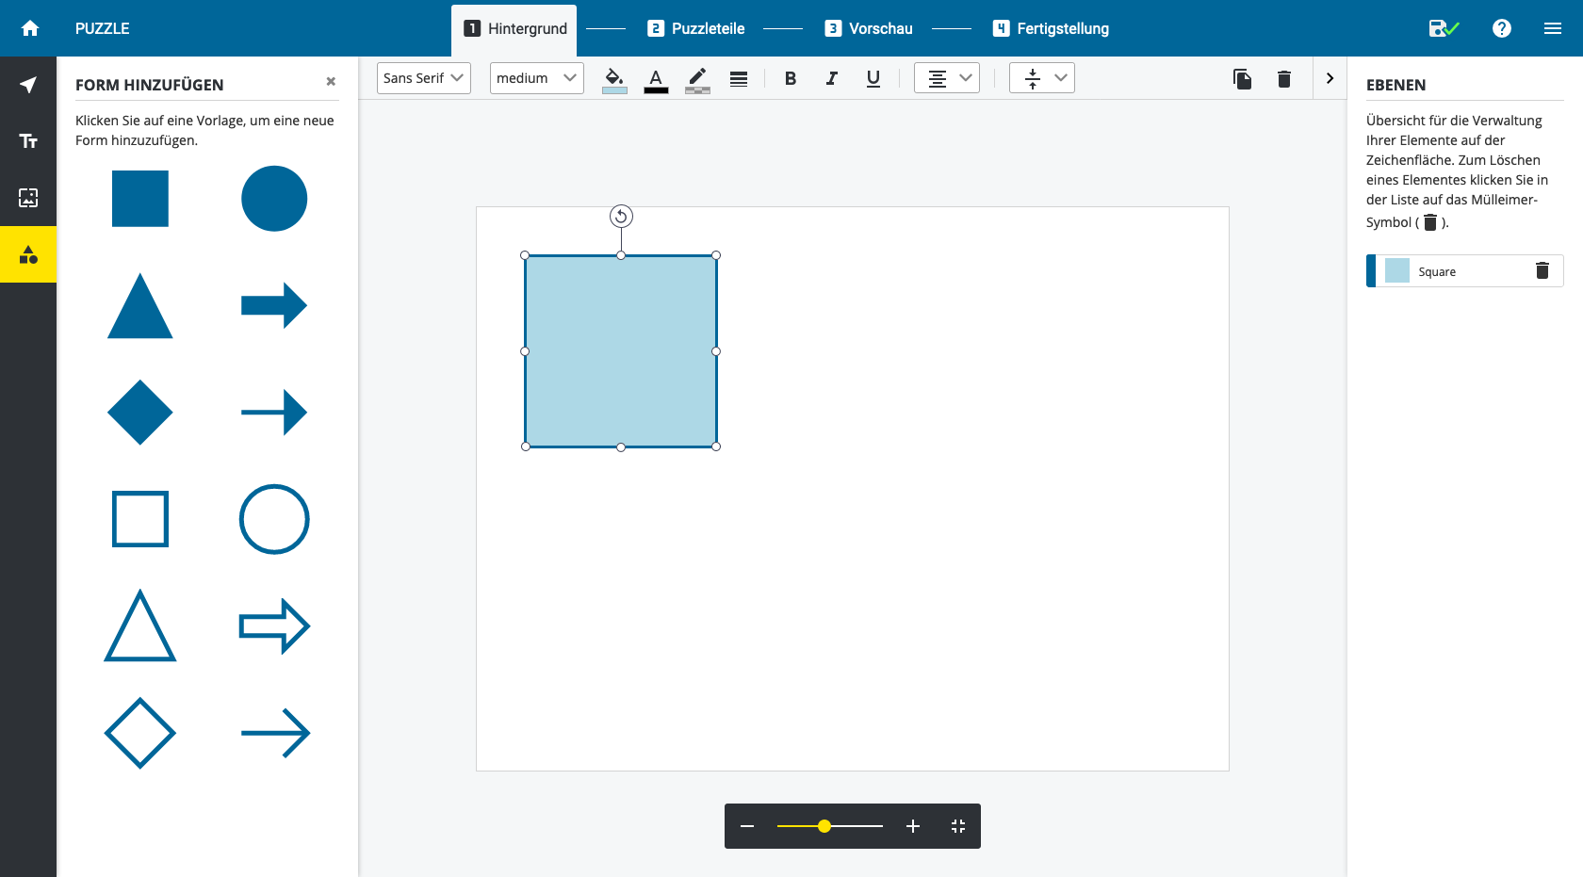Click the rotate handle above the square

point(621,217)
